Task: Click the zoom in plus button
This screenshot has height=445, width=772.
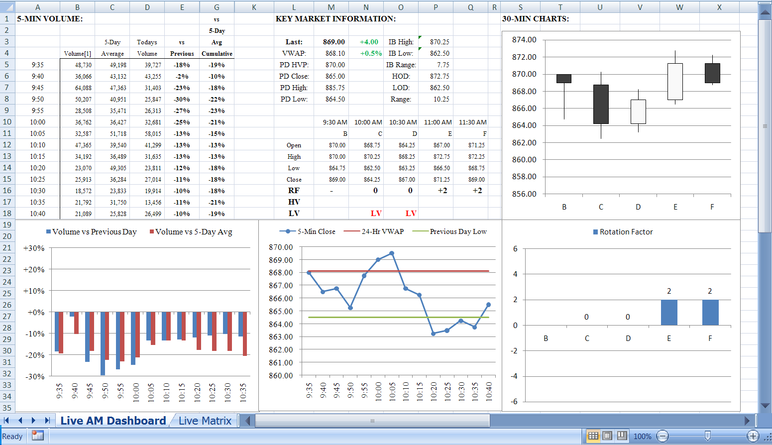Action: (753, 437)
